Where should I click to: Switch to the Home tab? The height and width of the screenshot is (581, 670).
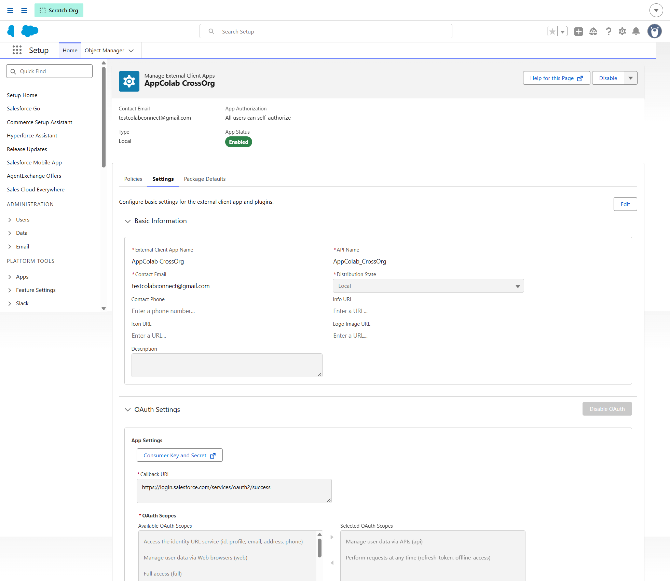(x=70, y=50)
